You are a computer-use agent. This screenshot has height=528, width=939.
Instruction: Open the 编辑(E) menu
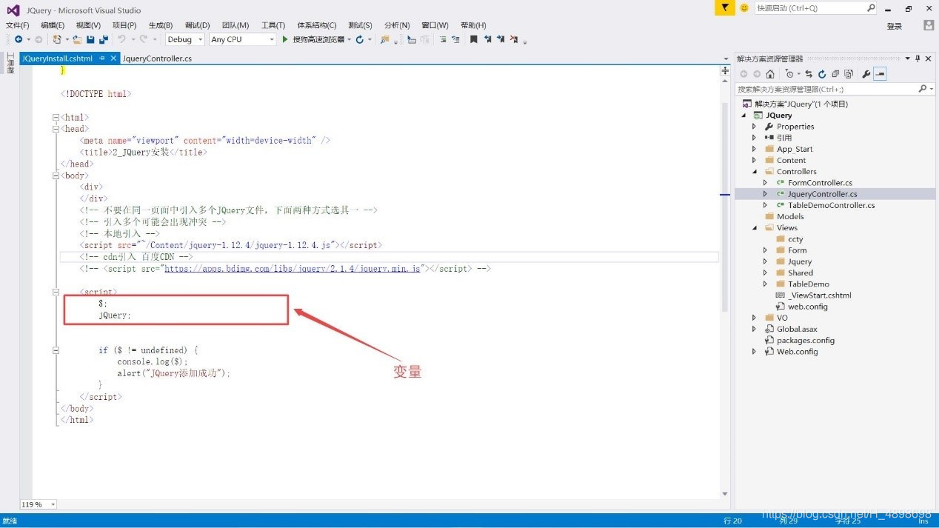(53, 25)
